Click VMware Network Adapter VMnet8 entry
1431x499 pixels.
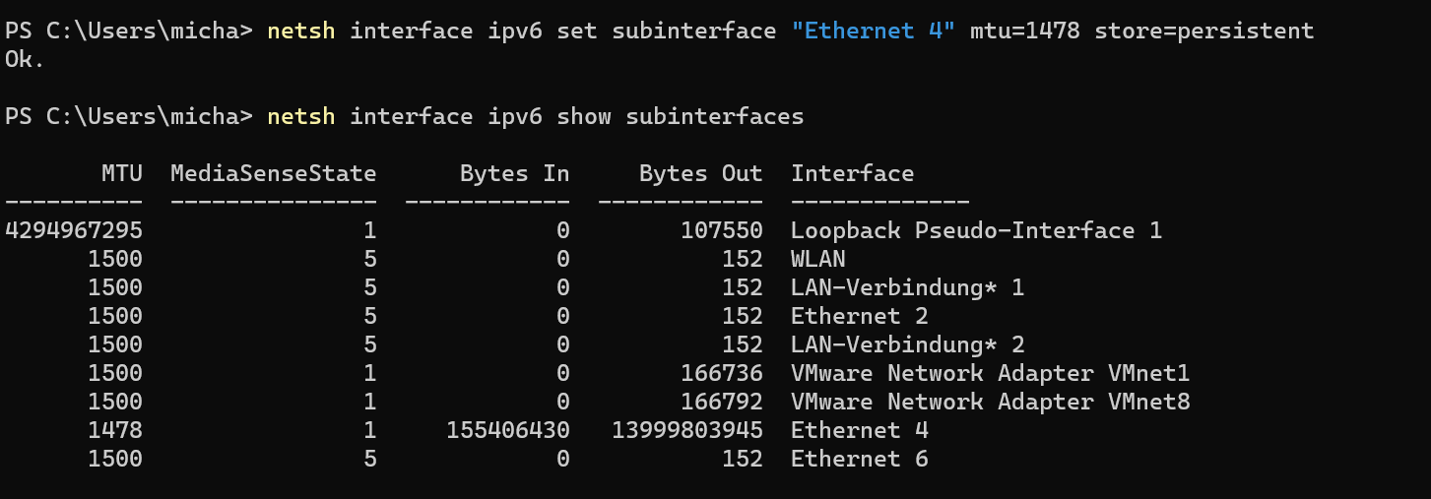coord(990,403)
